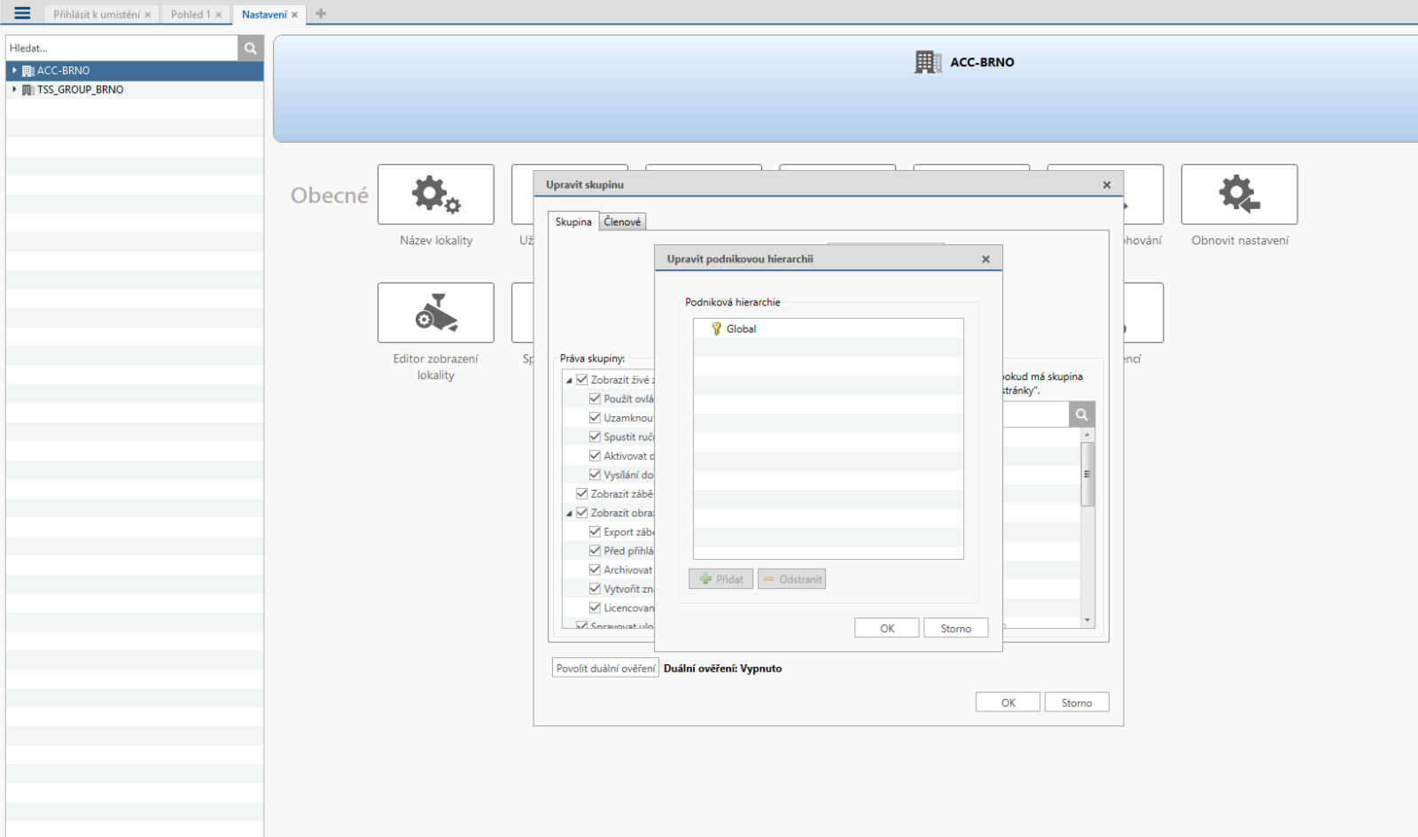
Task: Click Povolit duální ověření button
Action: point(605,668)
